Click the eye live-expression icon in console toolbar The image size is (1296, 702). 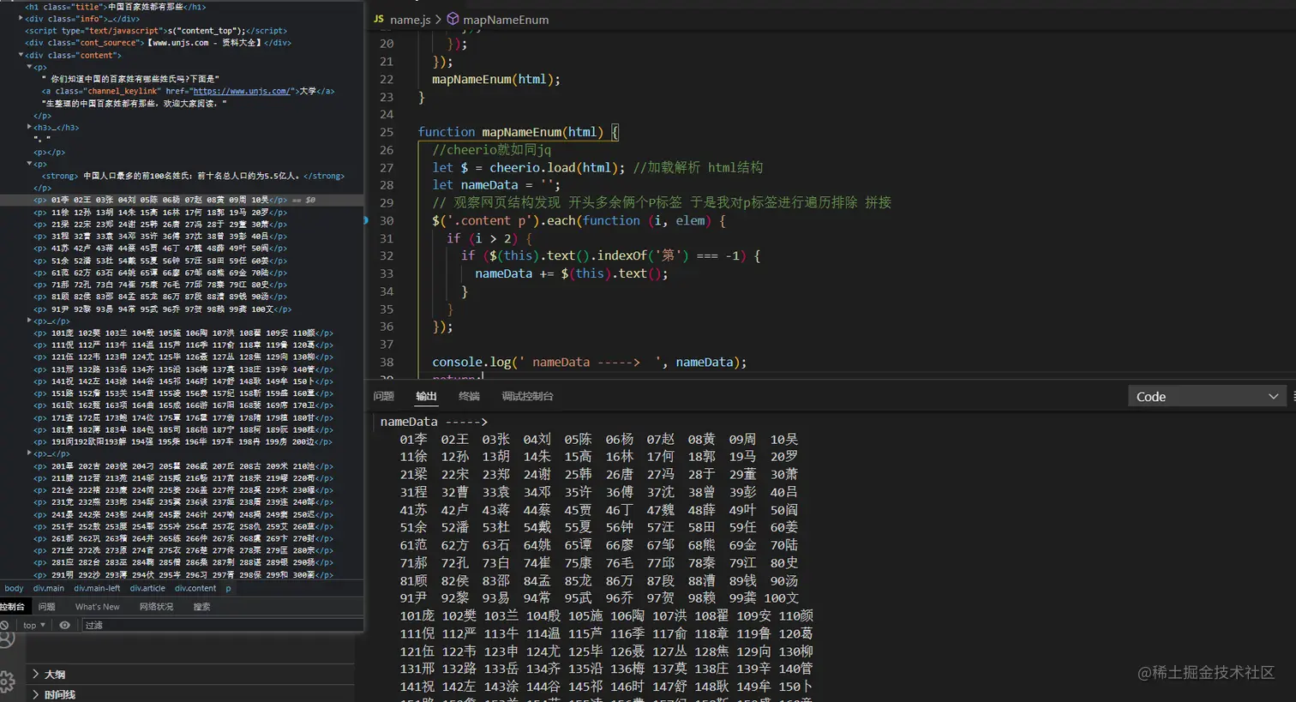pos(64,626)
